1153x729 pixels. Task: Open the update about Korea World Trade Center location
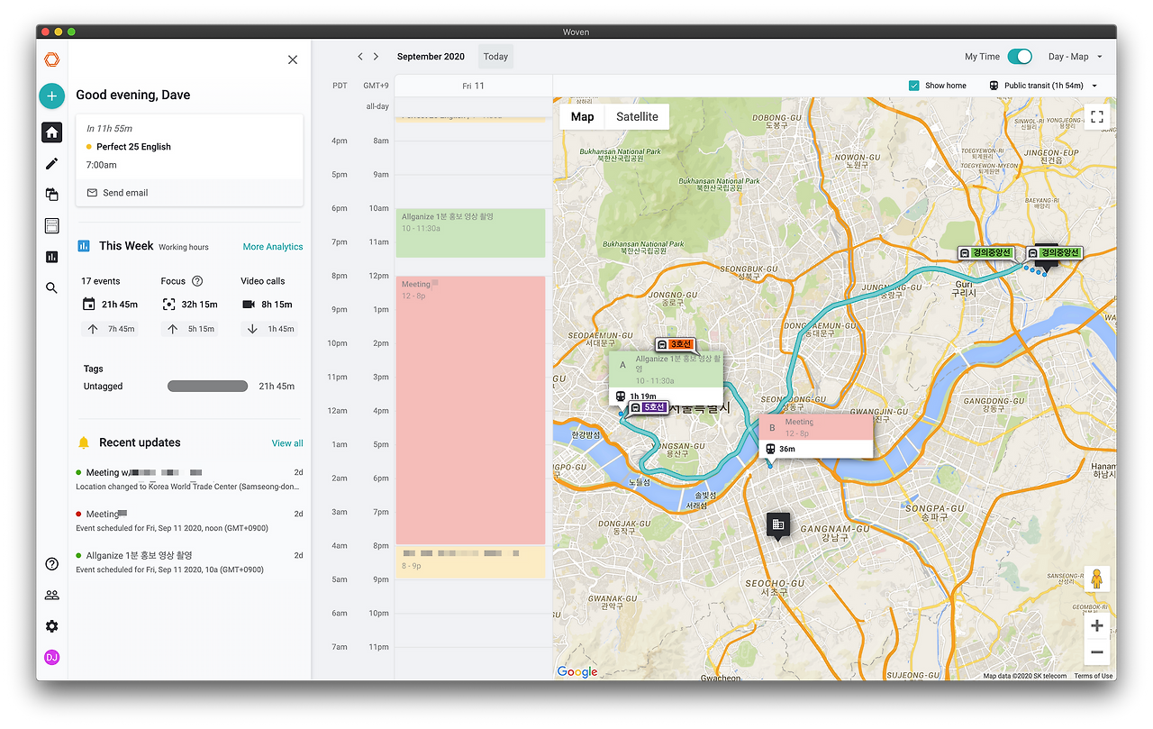point(189,479)
